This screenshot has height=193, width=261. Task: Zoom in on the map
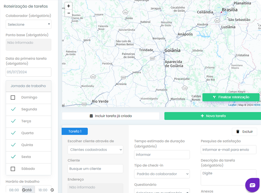pos(69,6)
